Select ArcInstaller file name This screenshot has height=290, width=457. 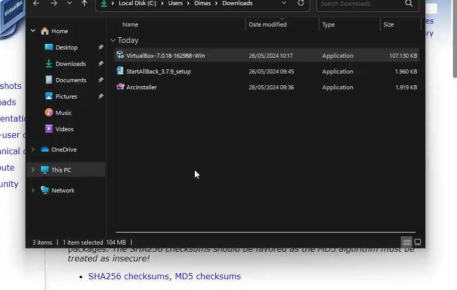142,87
